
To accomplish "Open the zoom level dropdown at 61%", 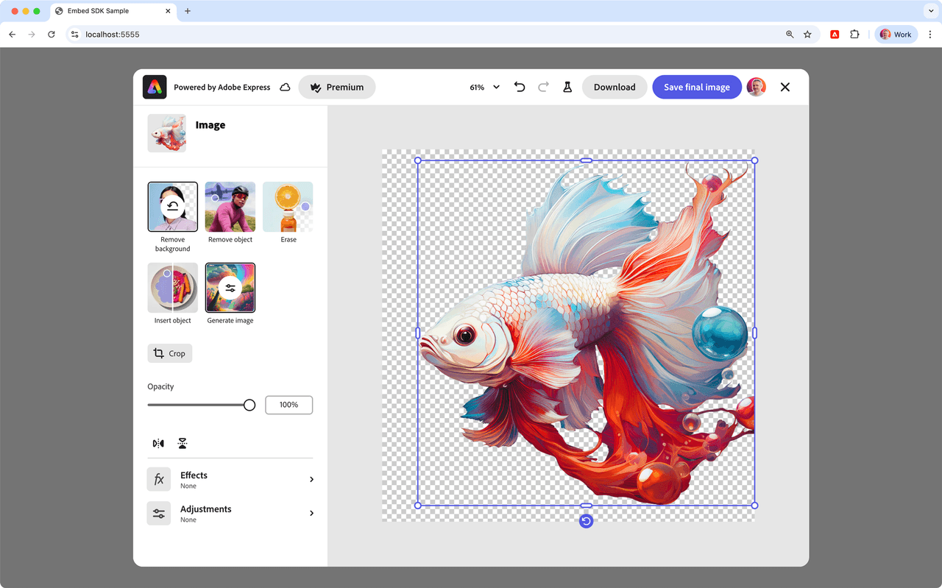I will point(485,87).
